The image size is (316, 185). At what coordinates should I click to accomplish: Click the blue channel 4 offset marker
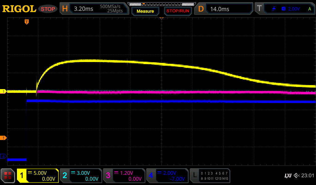(x=4, y=157)
